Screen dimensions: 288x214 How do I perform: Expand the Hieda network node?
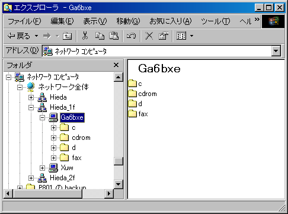[31, 97]
